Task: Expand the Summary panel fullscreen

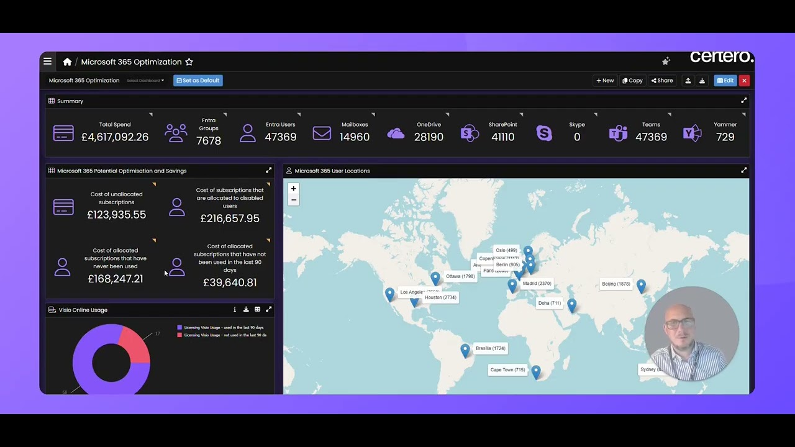Action: (x=743, y=101)
